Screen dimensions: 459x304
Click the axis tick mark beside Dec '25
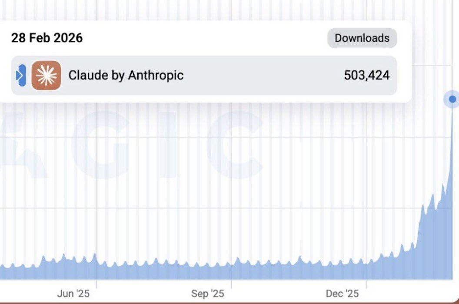(366, 284)
